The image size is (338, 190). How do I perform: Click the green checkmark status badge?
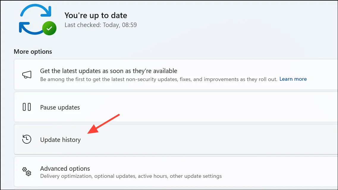click(x=49, y=28)
